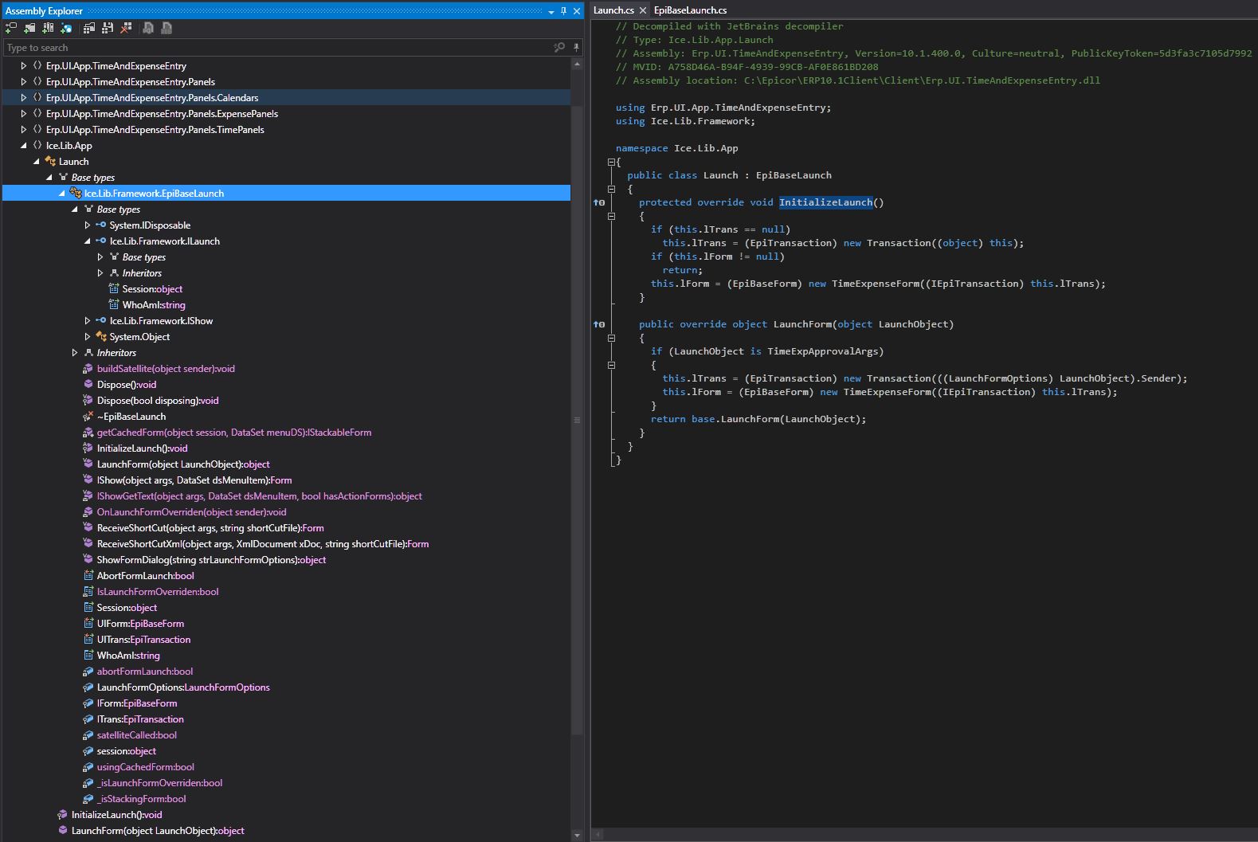Expand the Ice.Lib.Framework.IShow node
The height and width of the screenshot is (842, 1258).
(x=88, y=321)
